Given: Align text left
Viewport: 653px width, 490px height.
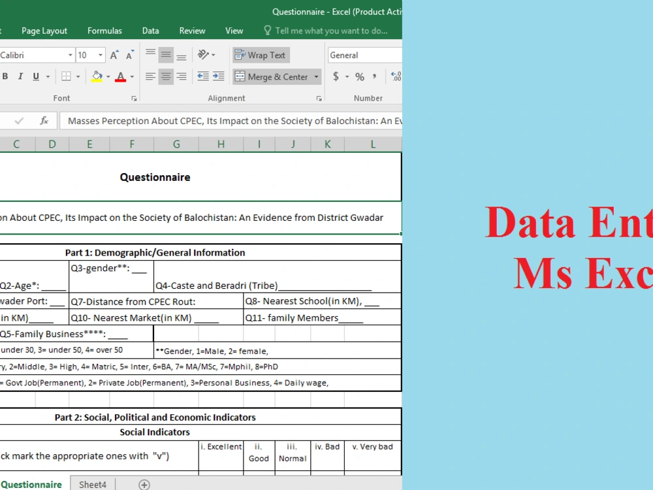Looking at the screenshot, I should tap(150, 76).
